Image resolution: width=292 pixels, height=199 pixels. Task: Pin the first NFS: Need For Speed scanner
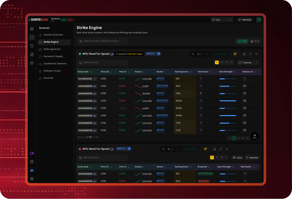click(x=250, y=54)
